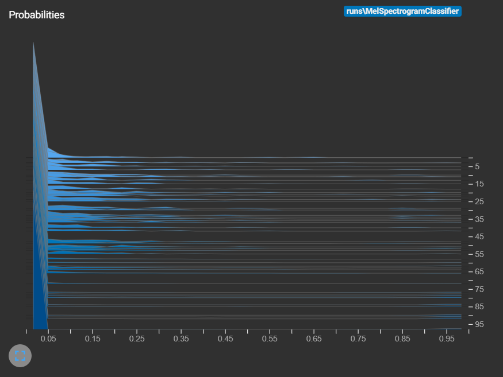Click the 0.05 x-axis tick label
This screenshot has height=377, width=503.
(x=48, y=339)
